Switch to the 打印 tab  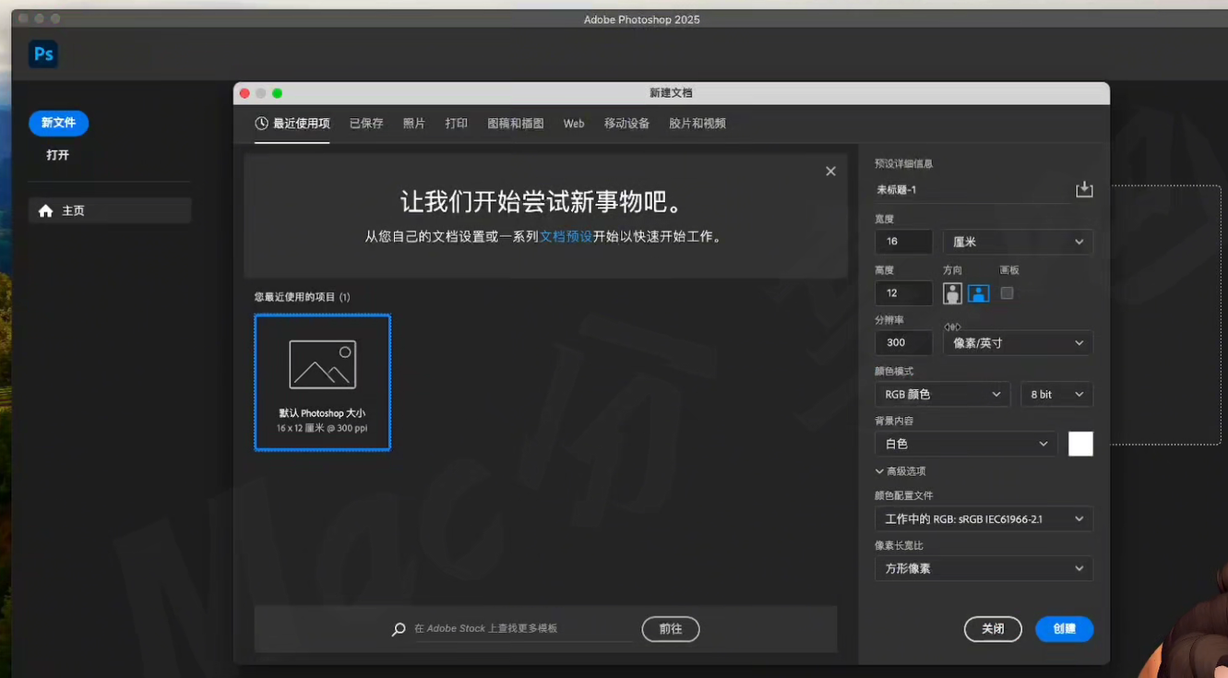(x=457, y=124)
